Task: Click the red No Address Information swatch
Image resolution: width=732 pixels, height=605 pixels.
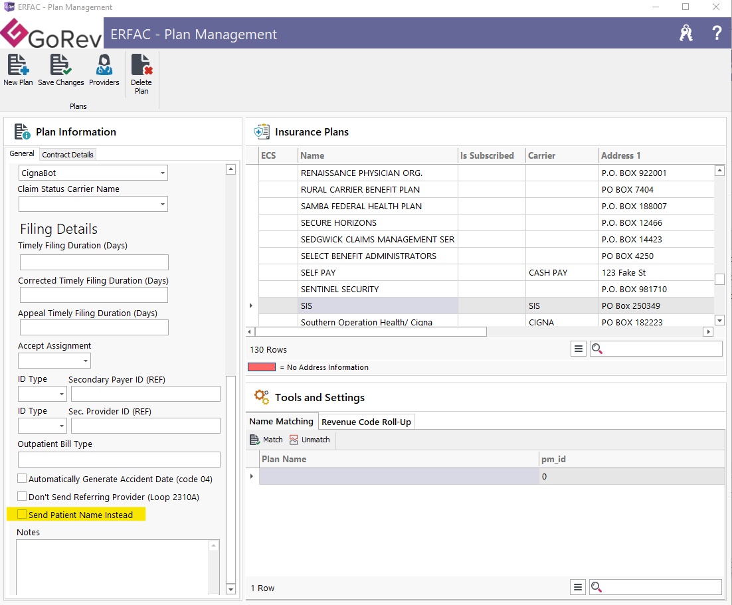Action: pyautogui.click(x=262, y=367)
